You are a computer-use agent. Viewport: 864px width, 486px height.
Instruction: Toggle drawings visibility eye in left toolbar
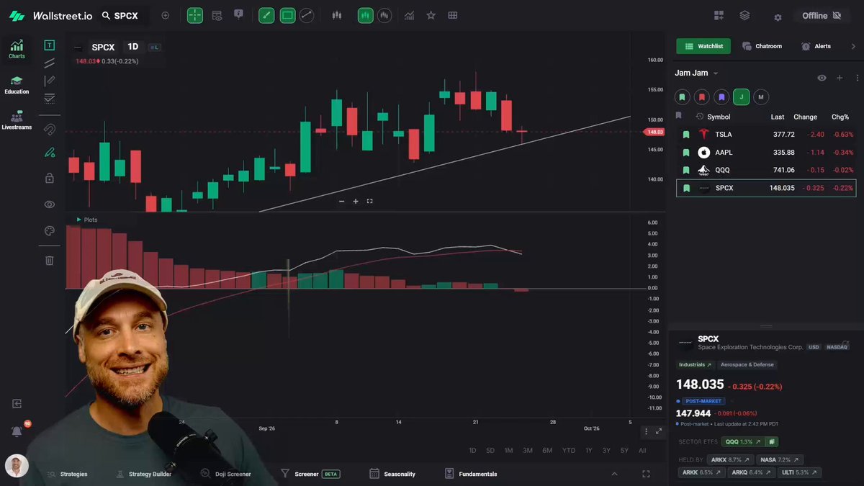[50, 204]
